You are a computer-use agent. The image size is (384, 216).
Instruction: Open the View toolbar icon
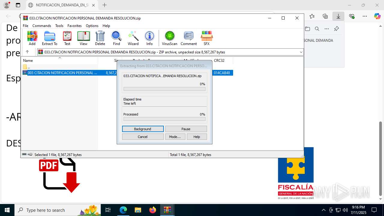pos(83,38)
